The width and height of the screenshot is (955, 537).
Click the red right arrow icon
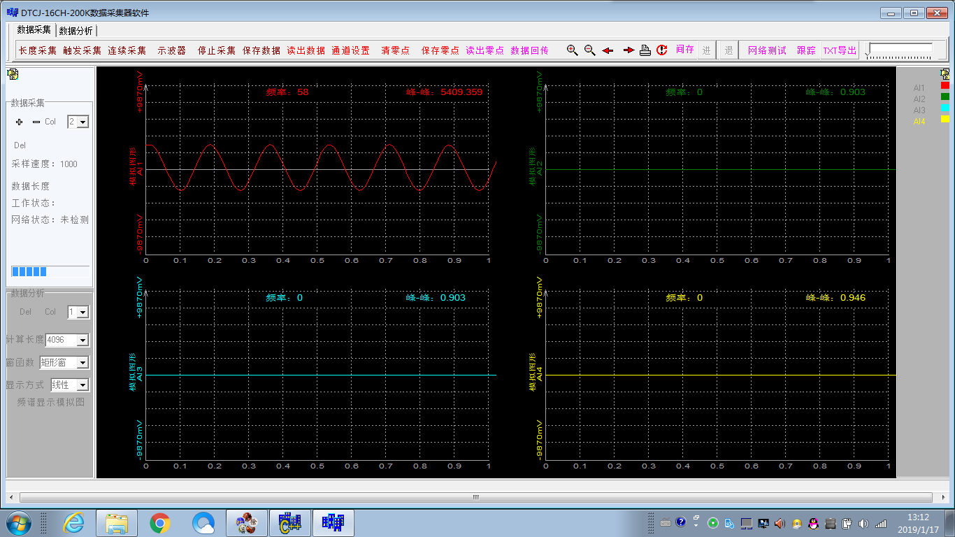[x=628, y=50]
